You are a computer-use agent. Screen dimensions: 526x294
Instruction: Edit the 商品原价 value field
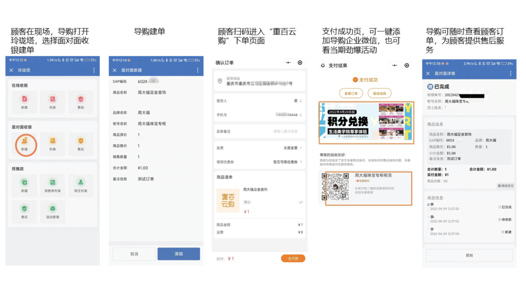138,135
